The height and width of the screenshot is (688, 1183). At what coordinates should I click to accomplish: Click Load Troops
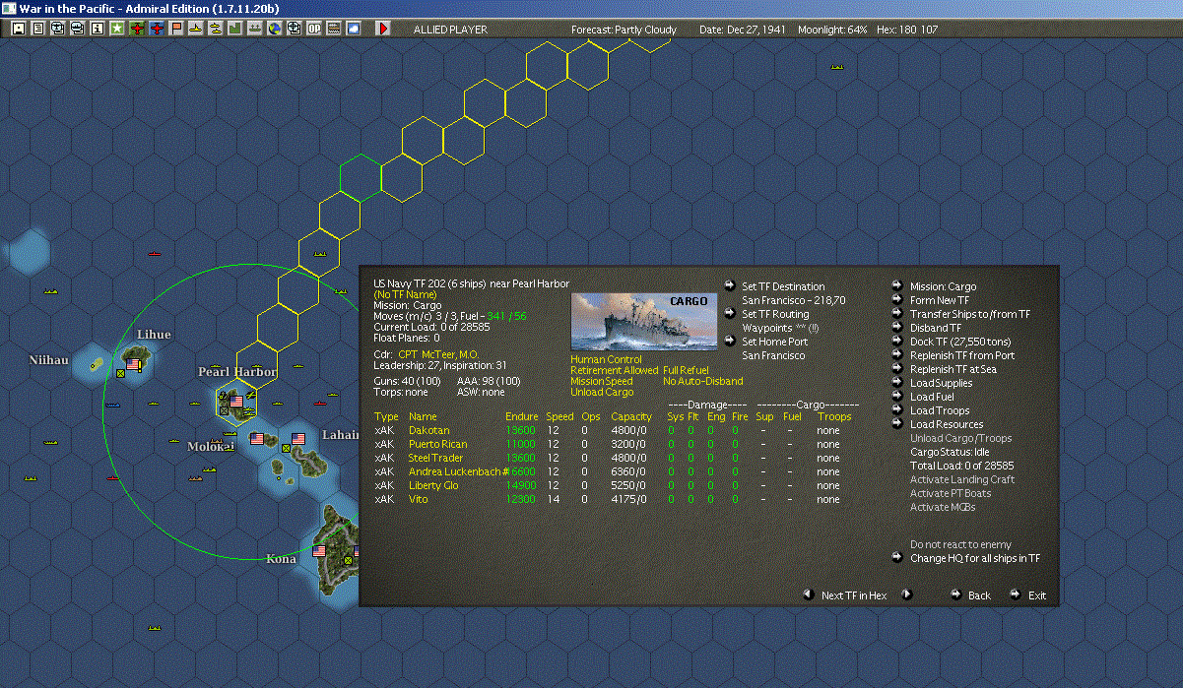[x=940, y=410]
